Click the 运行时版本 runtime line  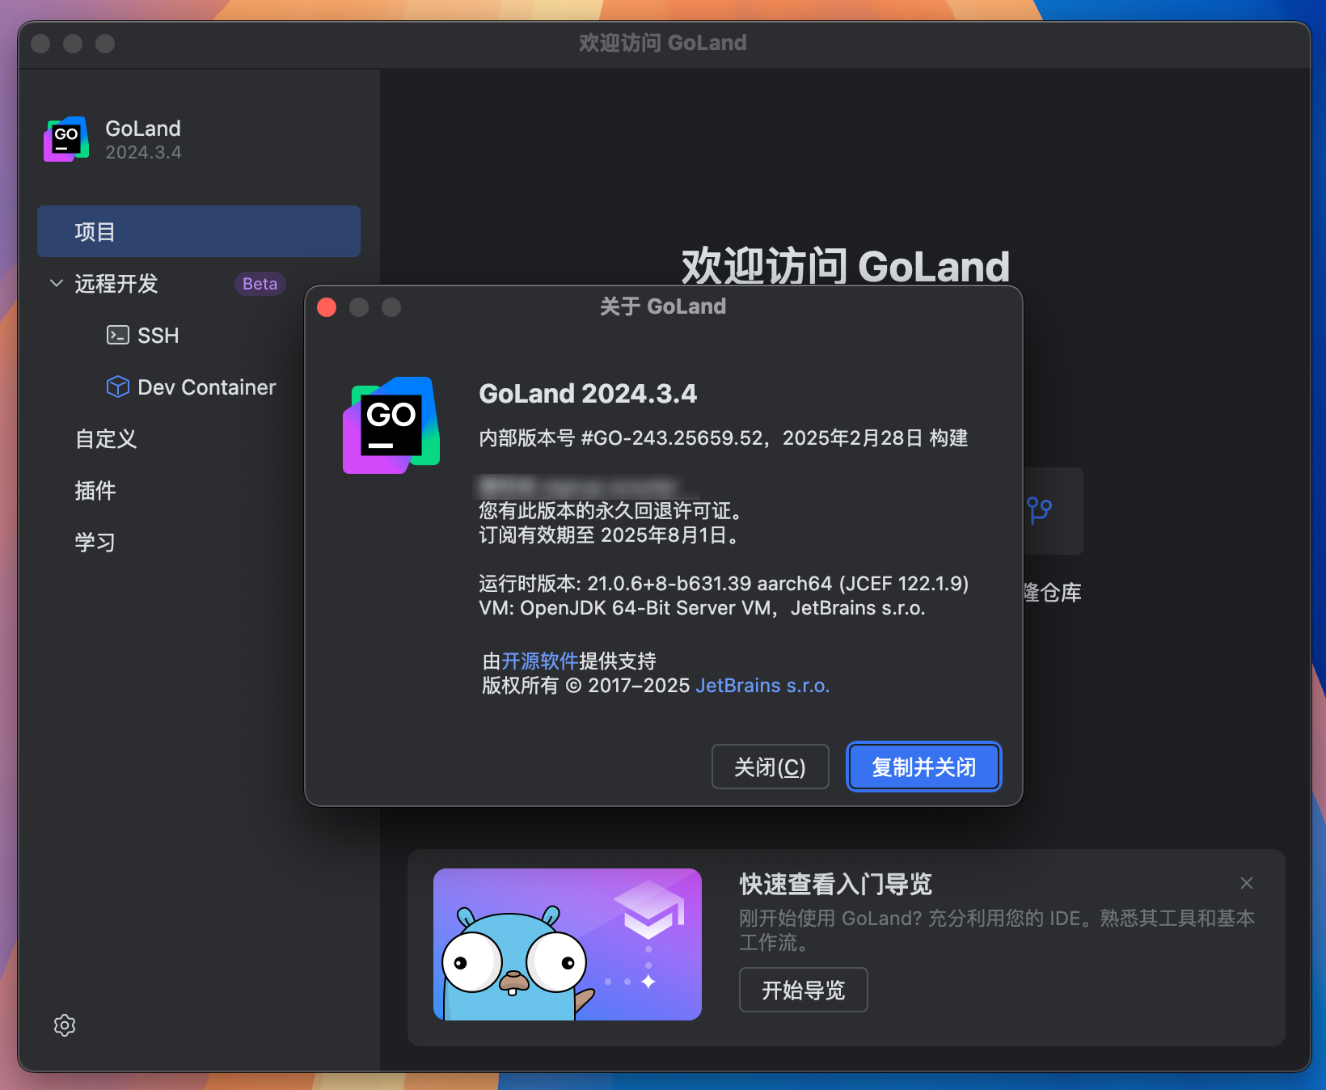pyautogui.click(x=724, y=584)
